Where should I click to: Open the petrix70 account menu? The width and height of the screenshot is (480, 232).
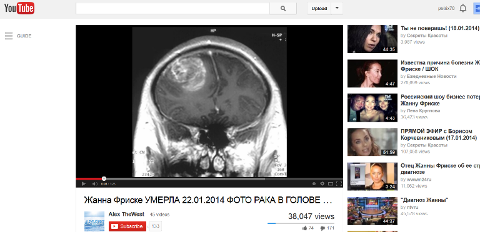coord(446,9)
